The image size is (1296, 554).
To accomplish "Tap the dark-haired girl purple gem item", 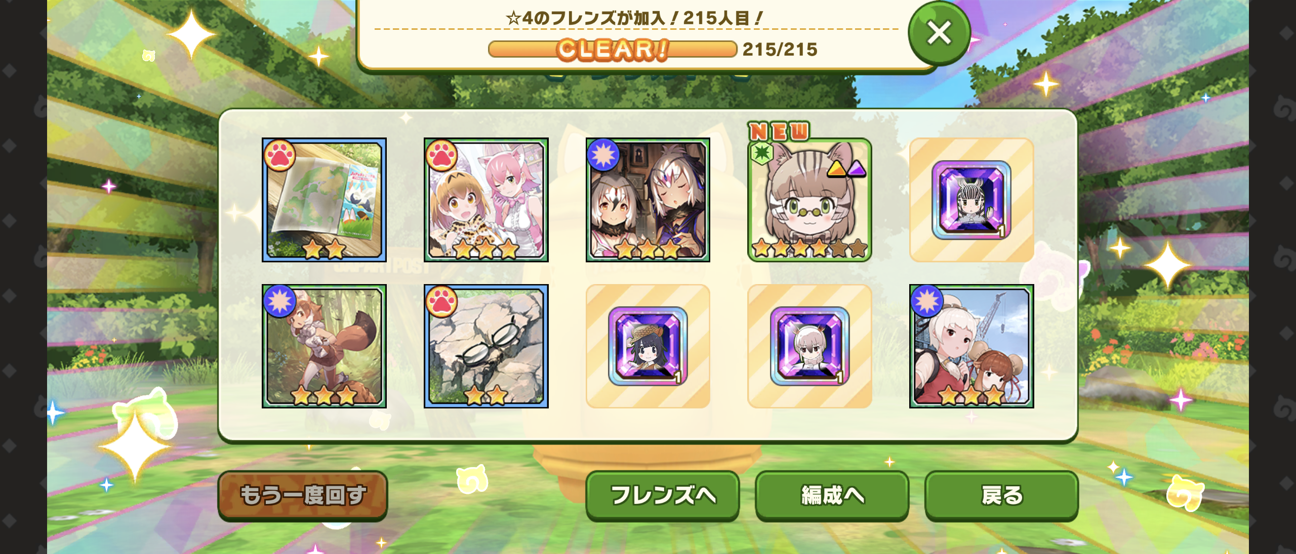I will pyautogui.click(x=648, y=346).
